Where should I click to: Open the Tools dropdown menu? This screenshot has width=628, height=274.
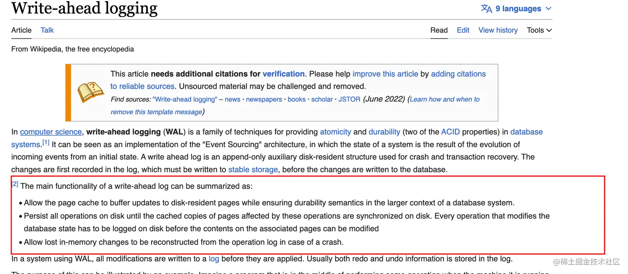(x=539, y=30)
